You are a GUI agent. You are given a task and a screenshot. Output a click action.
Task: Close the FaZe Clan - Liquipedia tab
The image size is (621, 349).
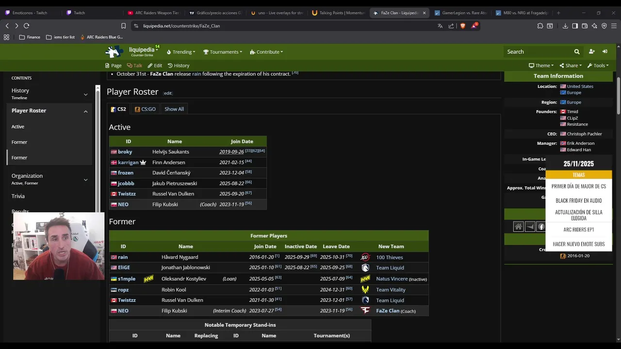(425, 13)
